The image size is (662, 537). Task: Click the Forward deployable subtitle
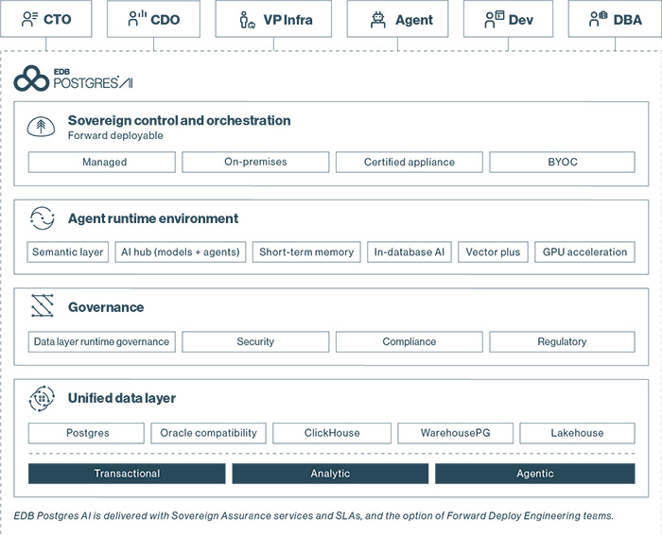tap(115, 135)
